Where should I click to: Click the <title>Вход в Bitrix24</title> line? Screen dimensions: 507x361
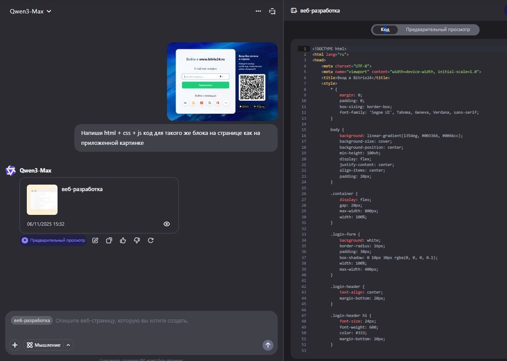[x=355, y=78]
